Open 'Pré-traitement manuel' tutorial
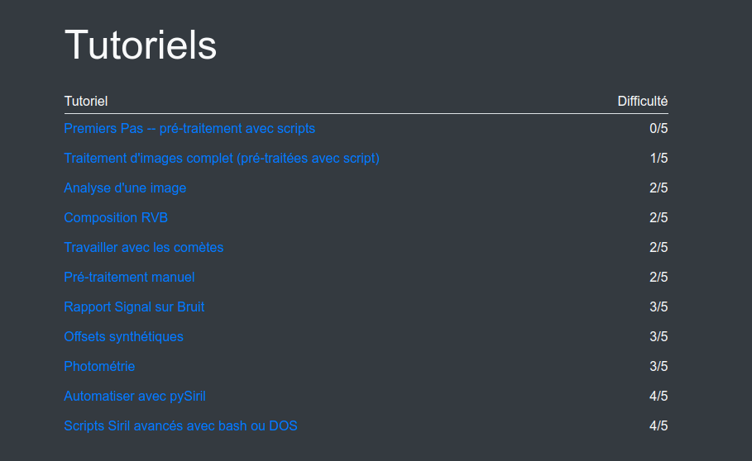The height and width of the screenshot is (461, 752). click(129, 278)
